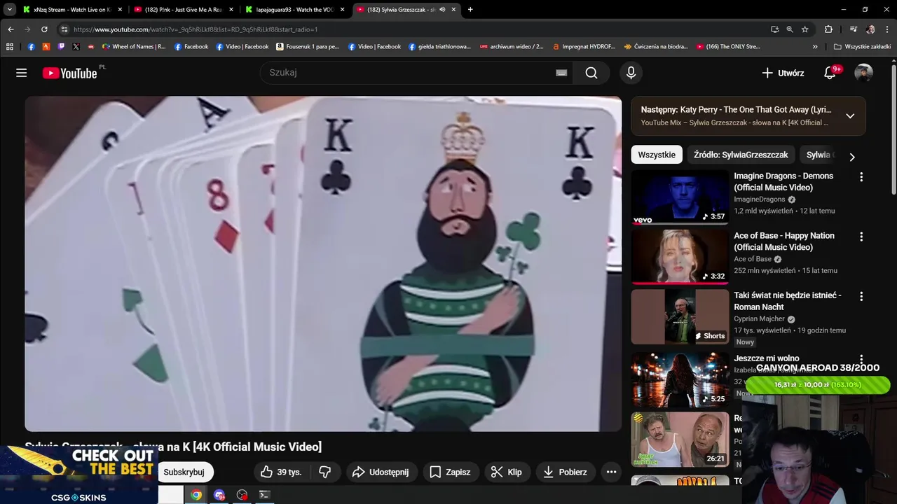Open the Impregnat HYDROF bookmark
This screenshot has width=897, height=504.
click(x=583, y=47)
